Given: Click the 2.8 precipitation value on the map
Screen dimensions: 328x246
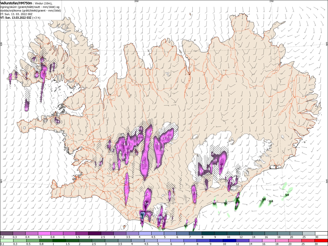Looking at the screenshot, I should (x=165, y=221).
